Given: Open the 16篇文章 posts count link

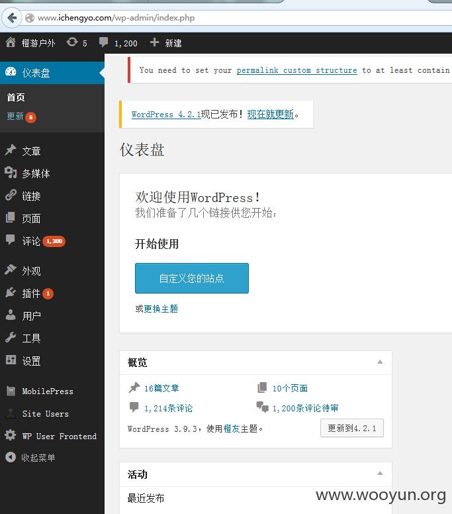Looking at the screenshot, I should tap(161, 388).
